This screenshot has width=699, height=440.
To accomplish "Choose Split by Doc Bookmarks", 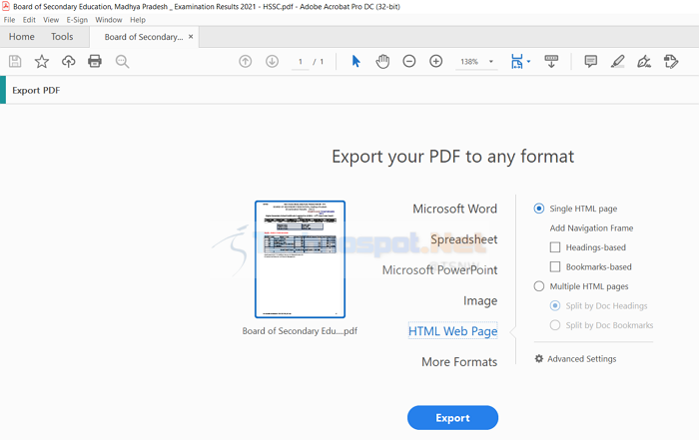I will 555,325.
